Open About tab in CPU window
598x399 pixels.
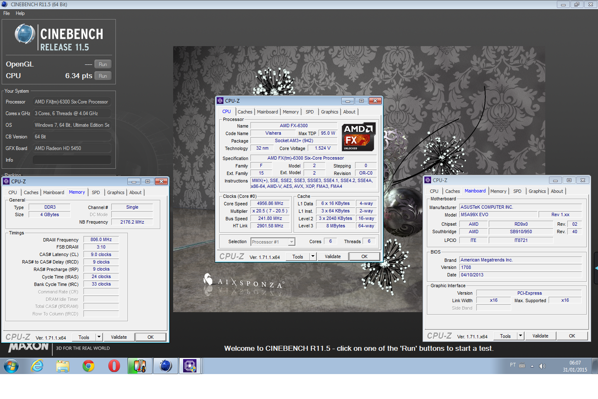349,112
